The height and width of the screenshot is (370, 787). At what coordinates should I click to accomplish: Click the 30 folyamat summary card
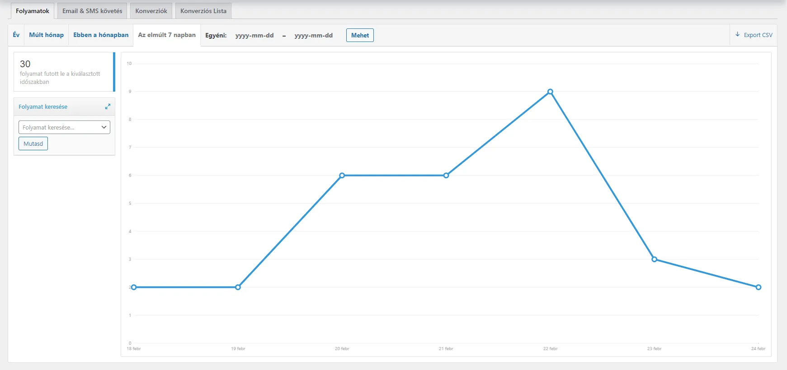(x=64, y=72)
